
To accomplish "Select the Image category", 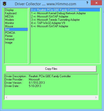I will click(x=16, y=42).
